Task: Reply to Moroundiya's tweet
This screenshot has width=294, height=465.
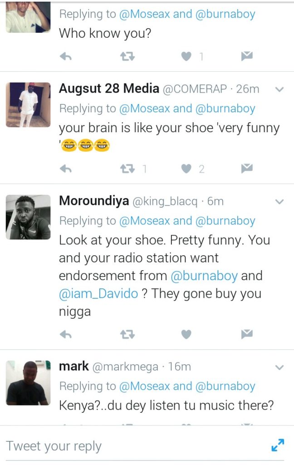Action: tap(65, 335)
